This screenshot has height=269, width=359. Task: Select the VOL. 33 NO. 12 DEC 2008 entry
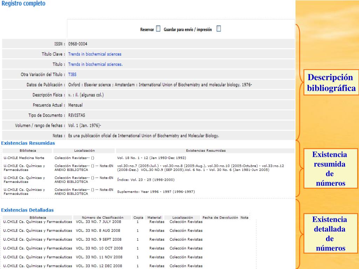click(x=99, y=266)
